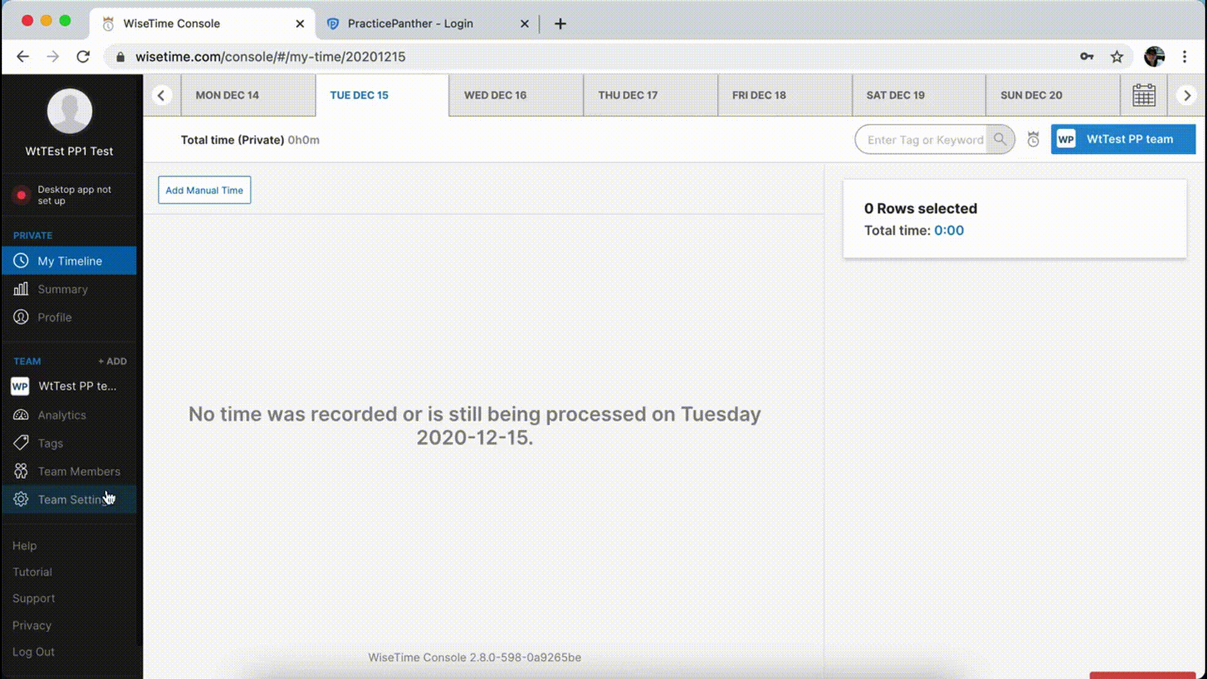Open the Chrome profile avatar
The image size is (1207, 679).
pos(1154,57)
